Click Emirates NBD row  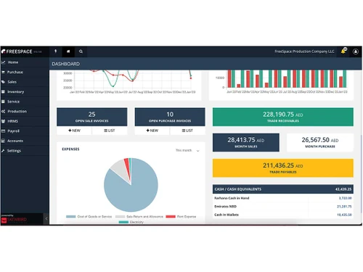coord(283,207)
